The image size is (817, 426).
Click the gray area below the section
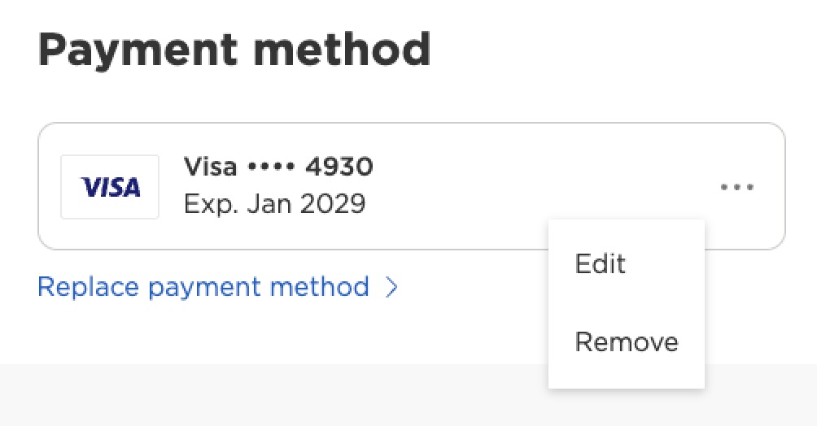pos(244,397)
